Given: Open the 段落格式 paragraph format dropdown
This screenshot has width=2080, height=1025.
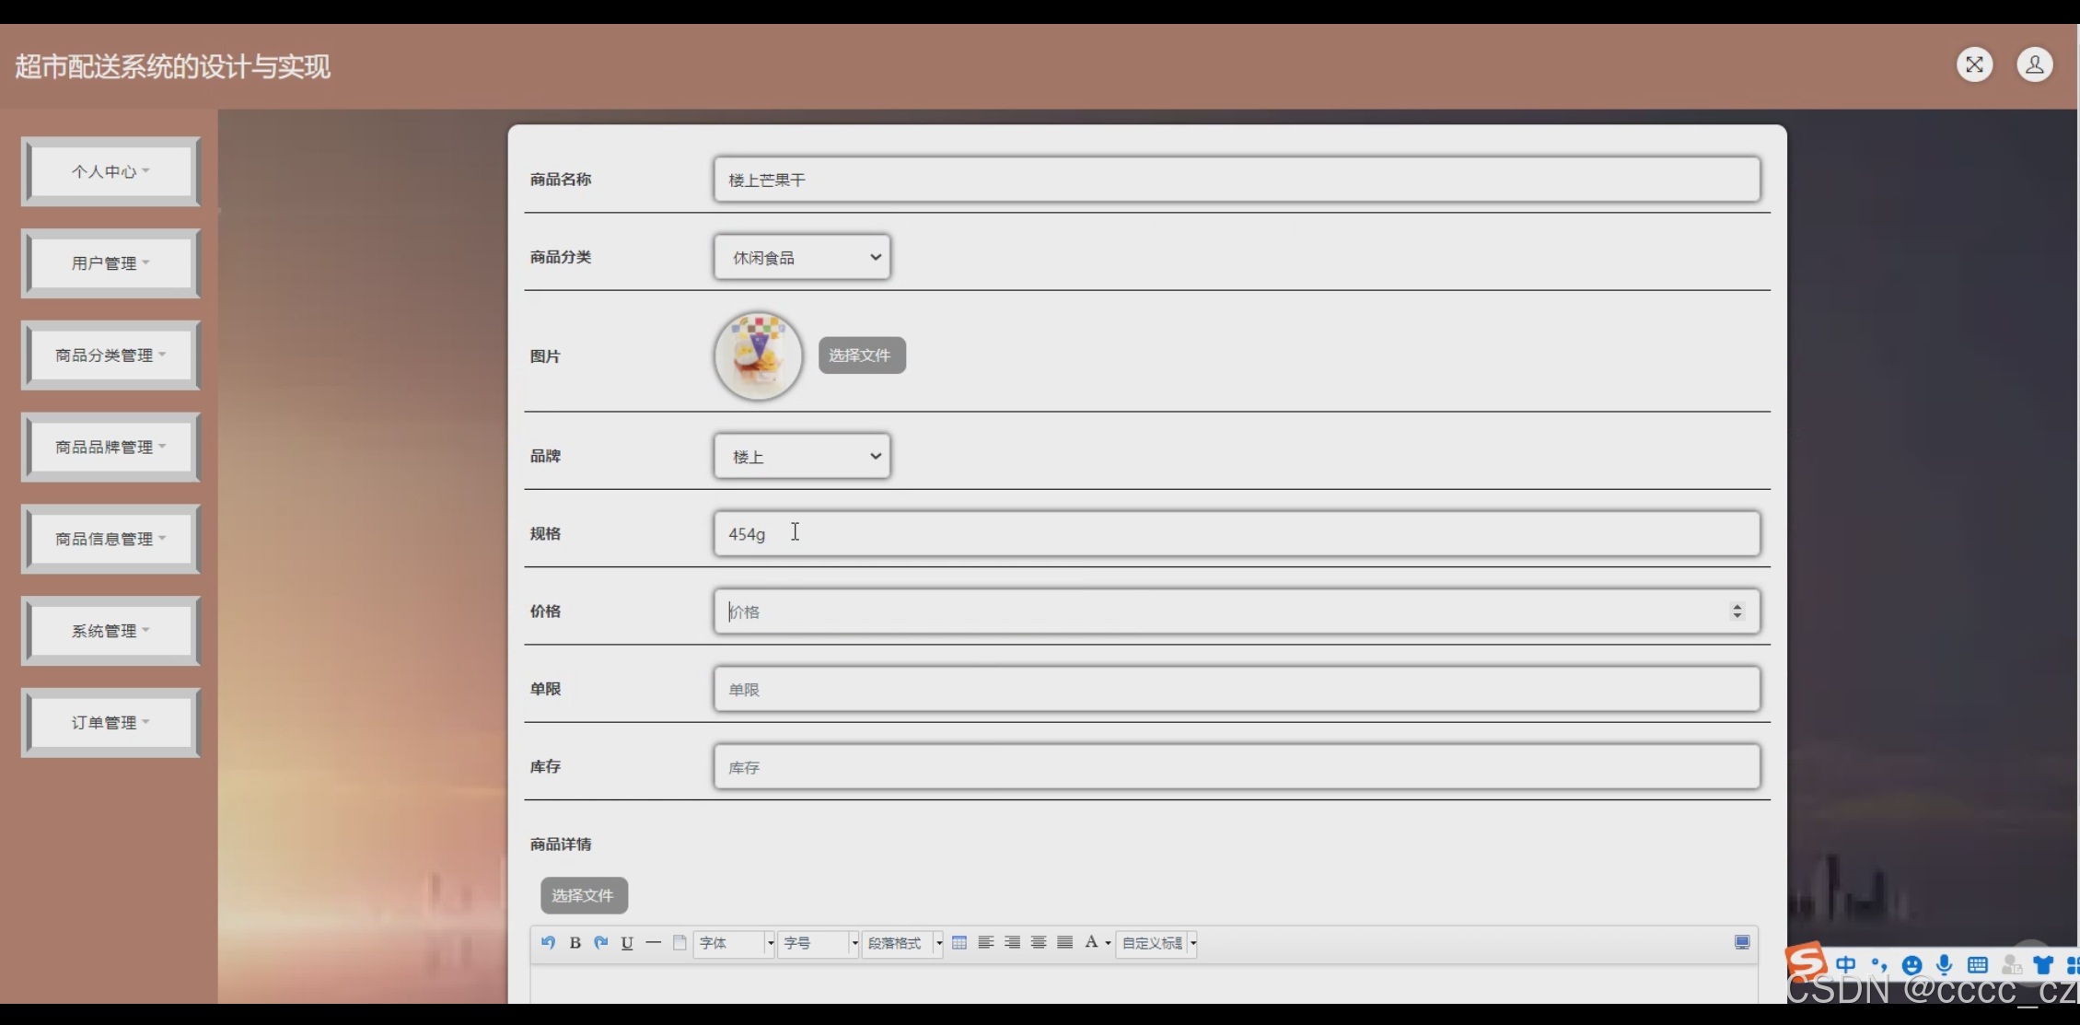Looking at the screenshot, I should (902, 943).
